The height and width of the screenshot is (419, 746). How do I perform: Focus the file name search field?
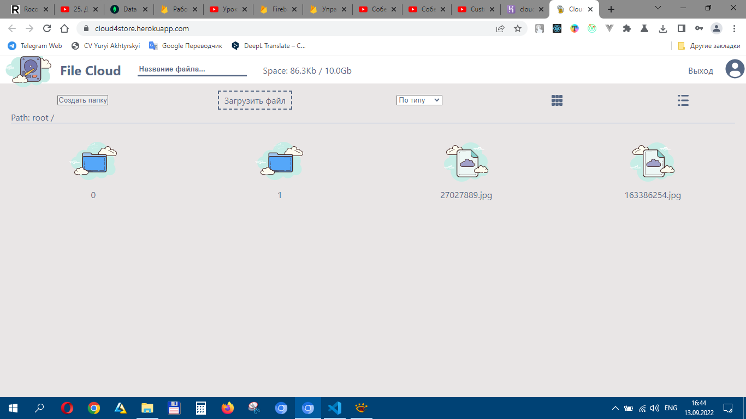(192, 69)
